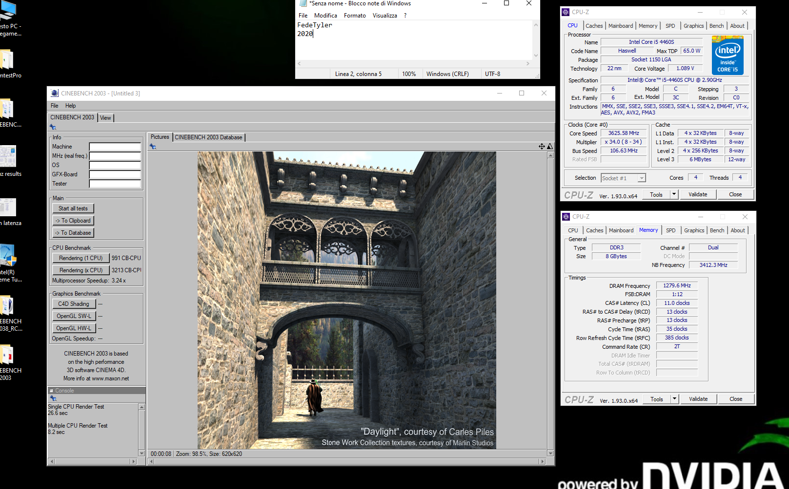Click the Notepad vertical scrollbar down arrow
This screenshot has width=789, height=489.
pyautogui.click(x=536, y=55)
